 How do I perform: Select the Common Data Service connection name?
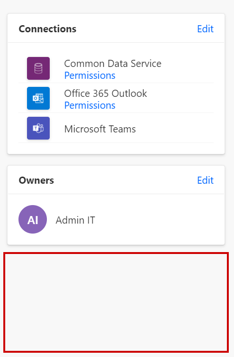pos(113,64)
